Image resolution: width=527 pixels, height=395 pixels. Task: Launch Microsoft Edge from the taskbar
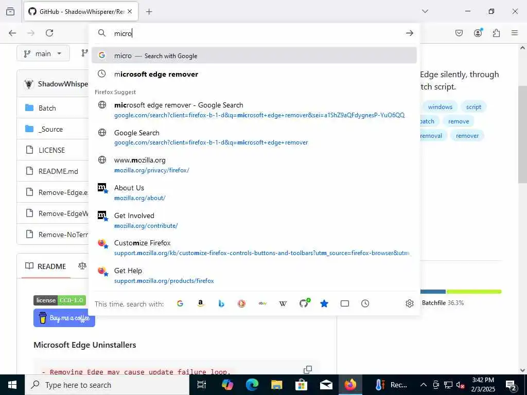point(252,385)
